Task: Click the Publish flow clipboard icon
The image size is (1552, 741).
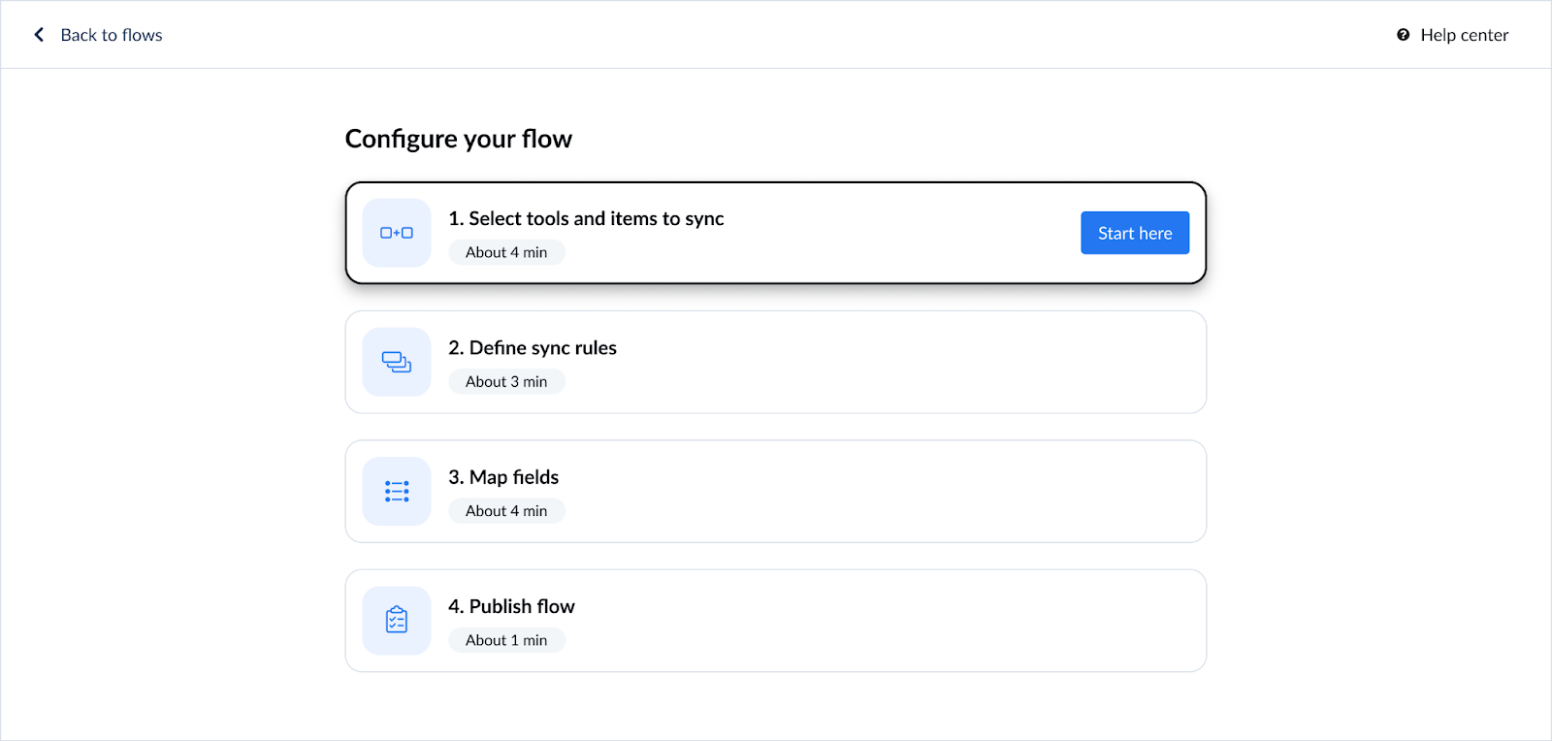Action: [397, 621]
